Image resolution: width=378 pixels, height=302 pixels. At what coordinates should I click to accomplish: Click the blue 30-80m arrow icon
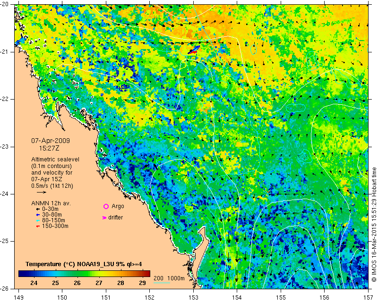coord(38,215)
